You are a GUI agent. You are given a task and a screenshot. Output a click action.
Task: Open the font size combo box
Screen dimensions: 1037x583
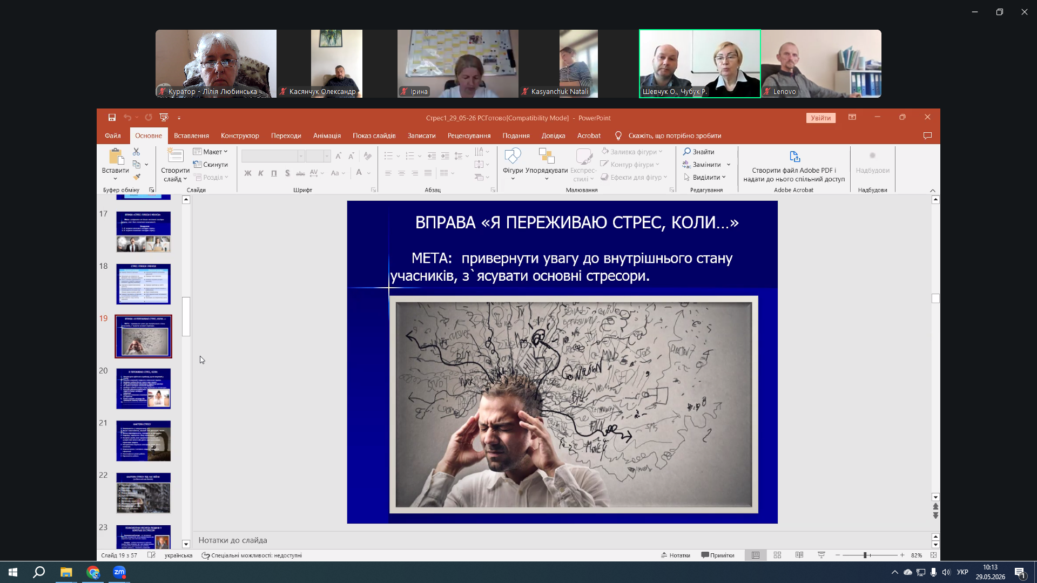pyautogui.click(x=318, y=156)
